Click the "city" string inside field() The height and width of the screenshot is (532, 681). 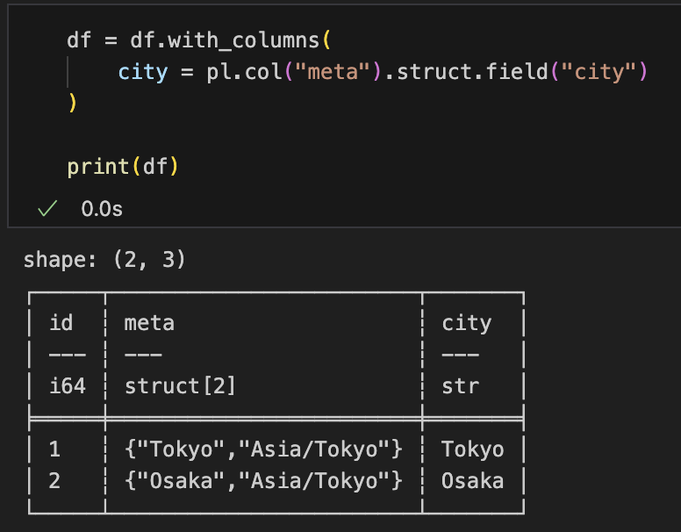(599, 72)
